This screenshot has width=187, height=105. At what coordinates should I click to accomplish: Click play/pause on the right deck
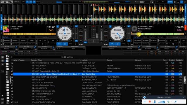118,44
